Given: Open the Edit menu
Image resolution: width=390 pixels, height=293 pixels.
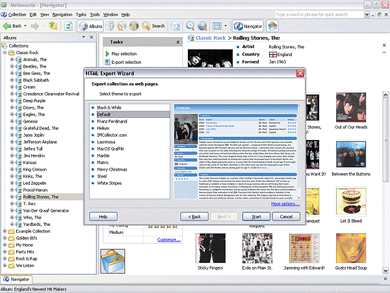Looking at the screenshot, I should click(33, 15).
